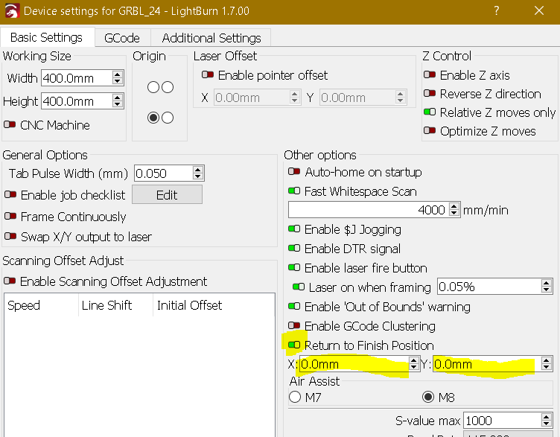Switch to the GCode tab
Image resolution: width=560 pixels, height=437 pixels.
pyautogui.click(x=122, y=38)
